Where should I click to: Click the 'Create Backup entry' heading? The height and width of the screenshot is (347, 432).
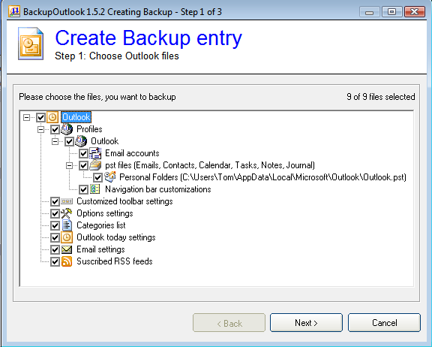[148, 38]
